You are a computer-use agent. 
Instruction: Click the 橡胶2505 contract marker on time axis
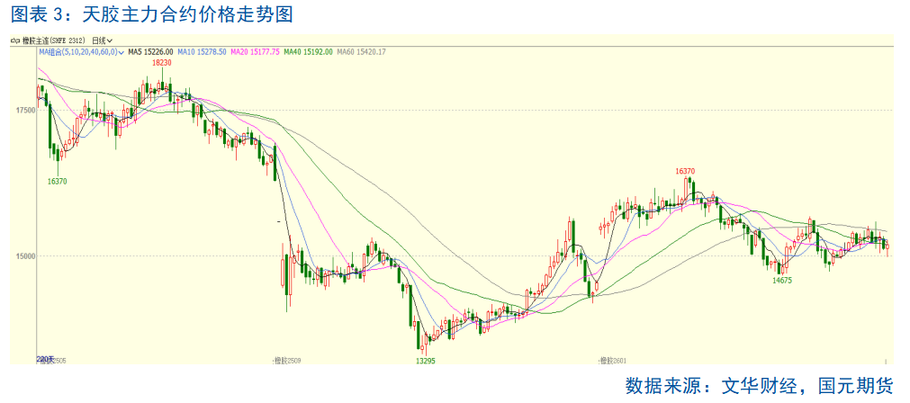click(x=52, y=361)
